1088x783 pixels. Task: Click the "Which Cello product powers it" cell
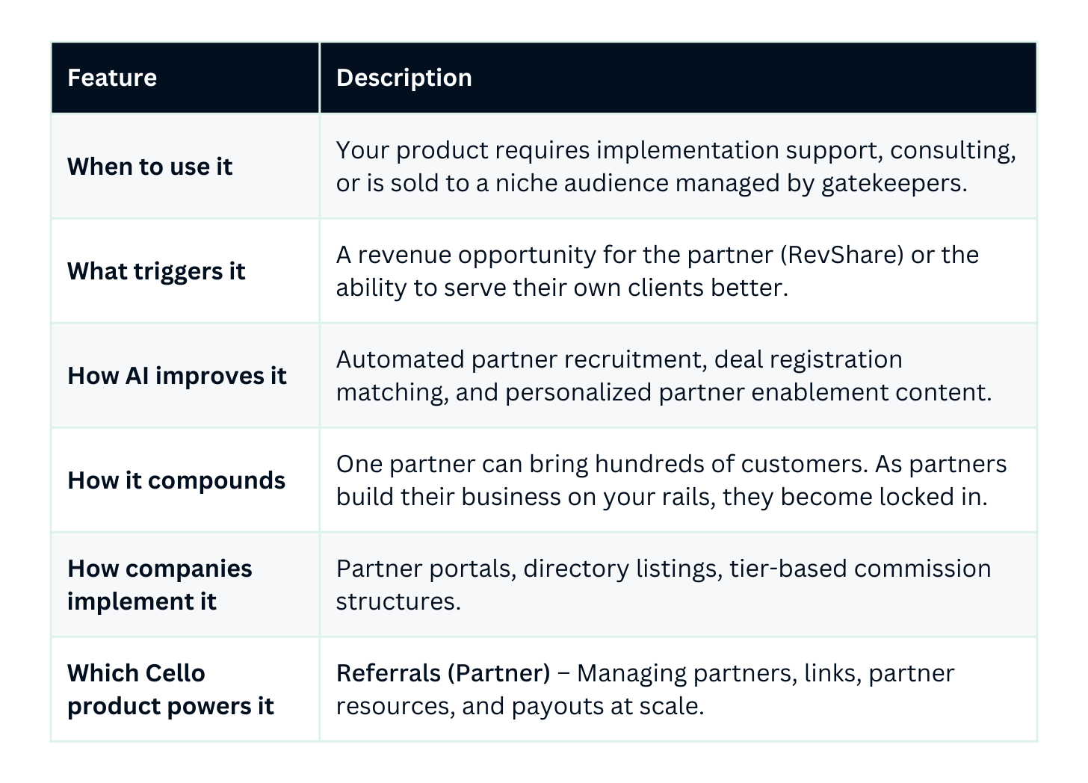170,690
